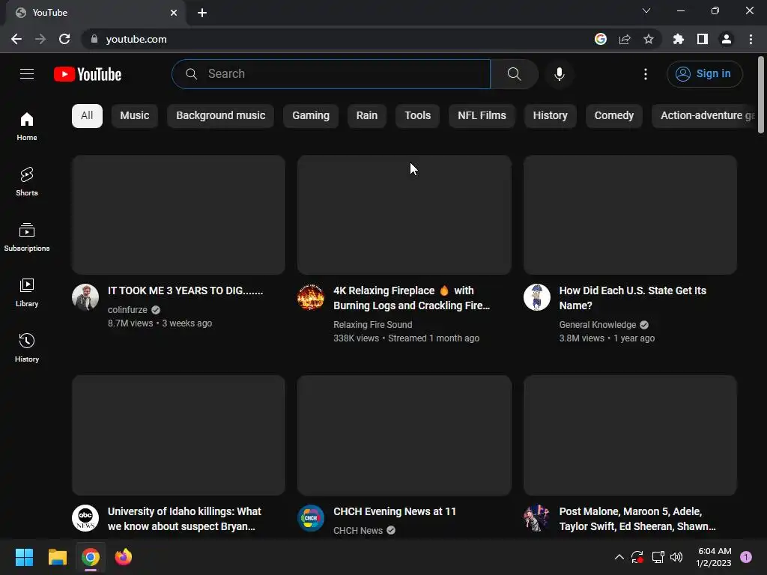Open Post Malone, Maroon 5 mix title
Image resolution: width=767 pixels, height=575 pixels.
(637, 519)
